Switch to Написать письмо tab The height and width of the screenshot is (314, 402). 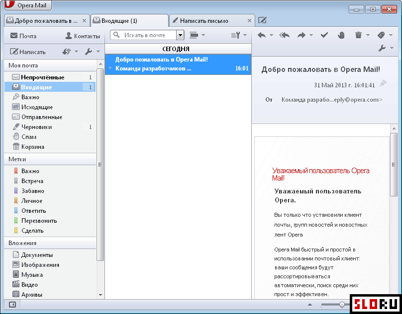point(212,21)
